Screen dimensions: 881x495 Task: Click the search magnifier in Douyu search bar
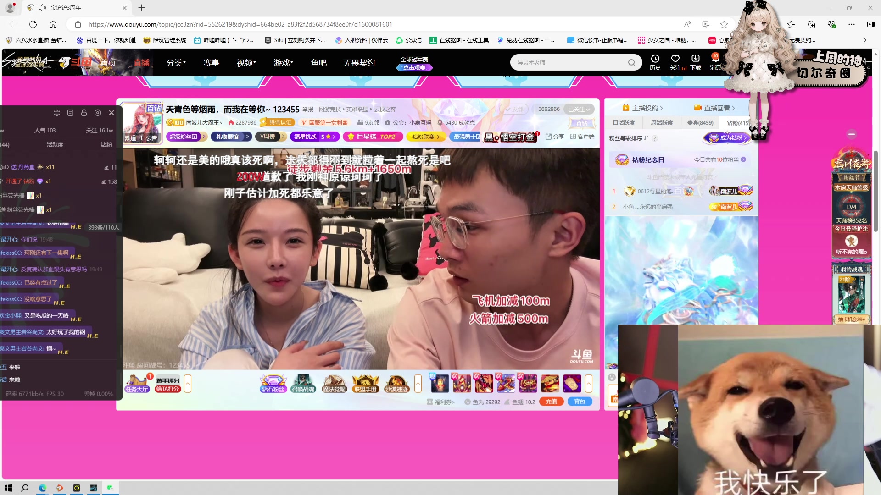(x=632, y=62)
